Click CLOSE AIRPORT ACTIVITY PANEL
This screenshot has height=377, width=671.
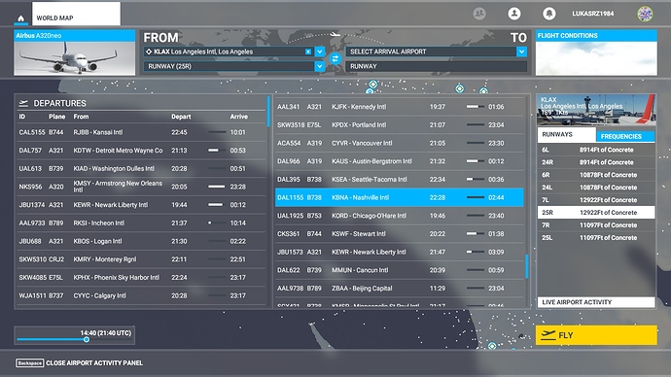[79, 362]
